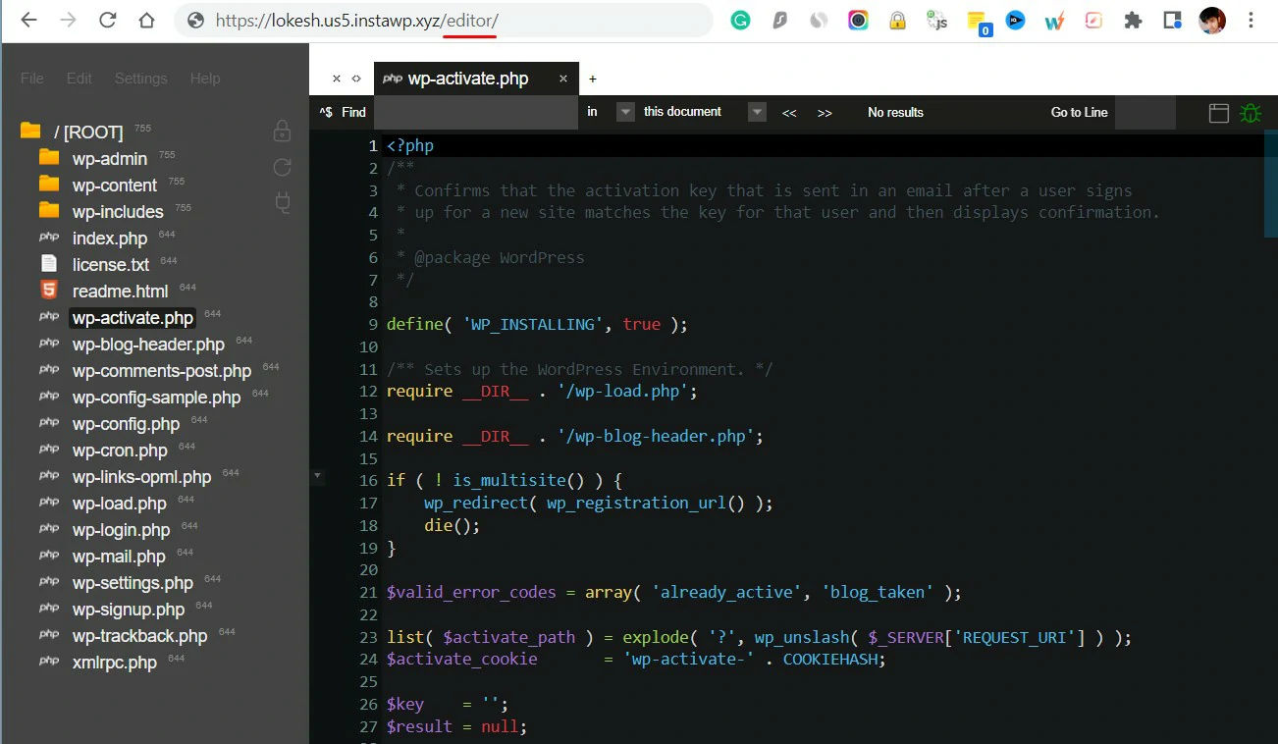Open index.php in the file tree
Viewport: 1278px width, 744px height.
(x=110, y=238)
